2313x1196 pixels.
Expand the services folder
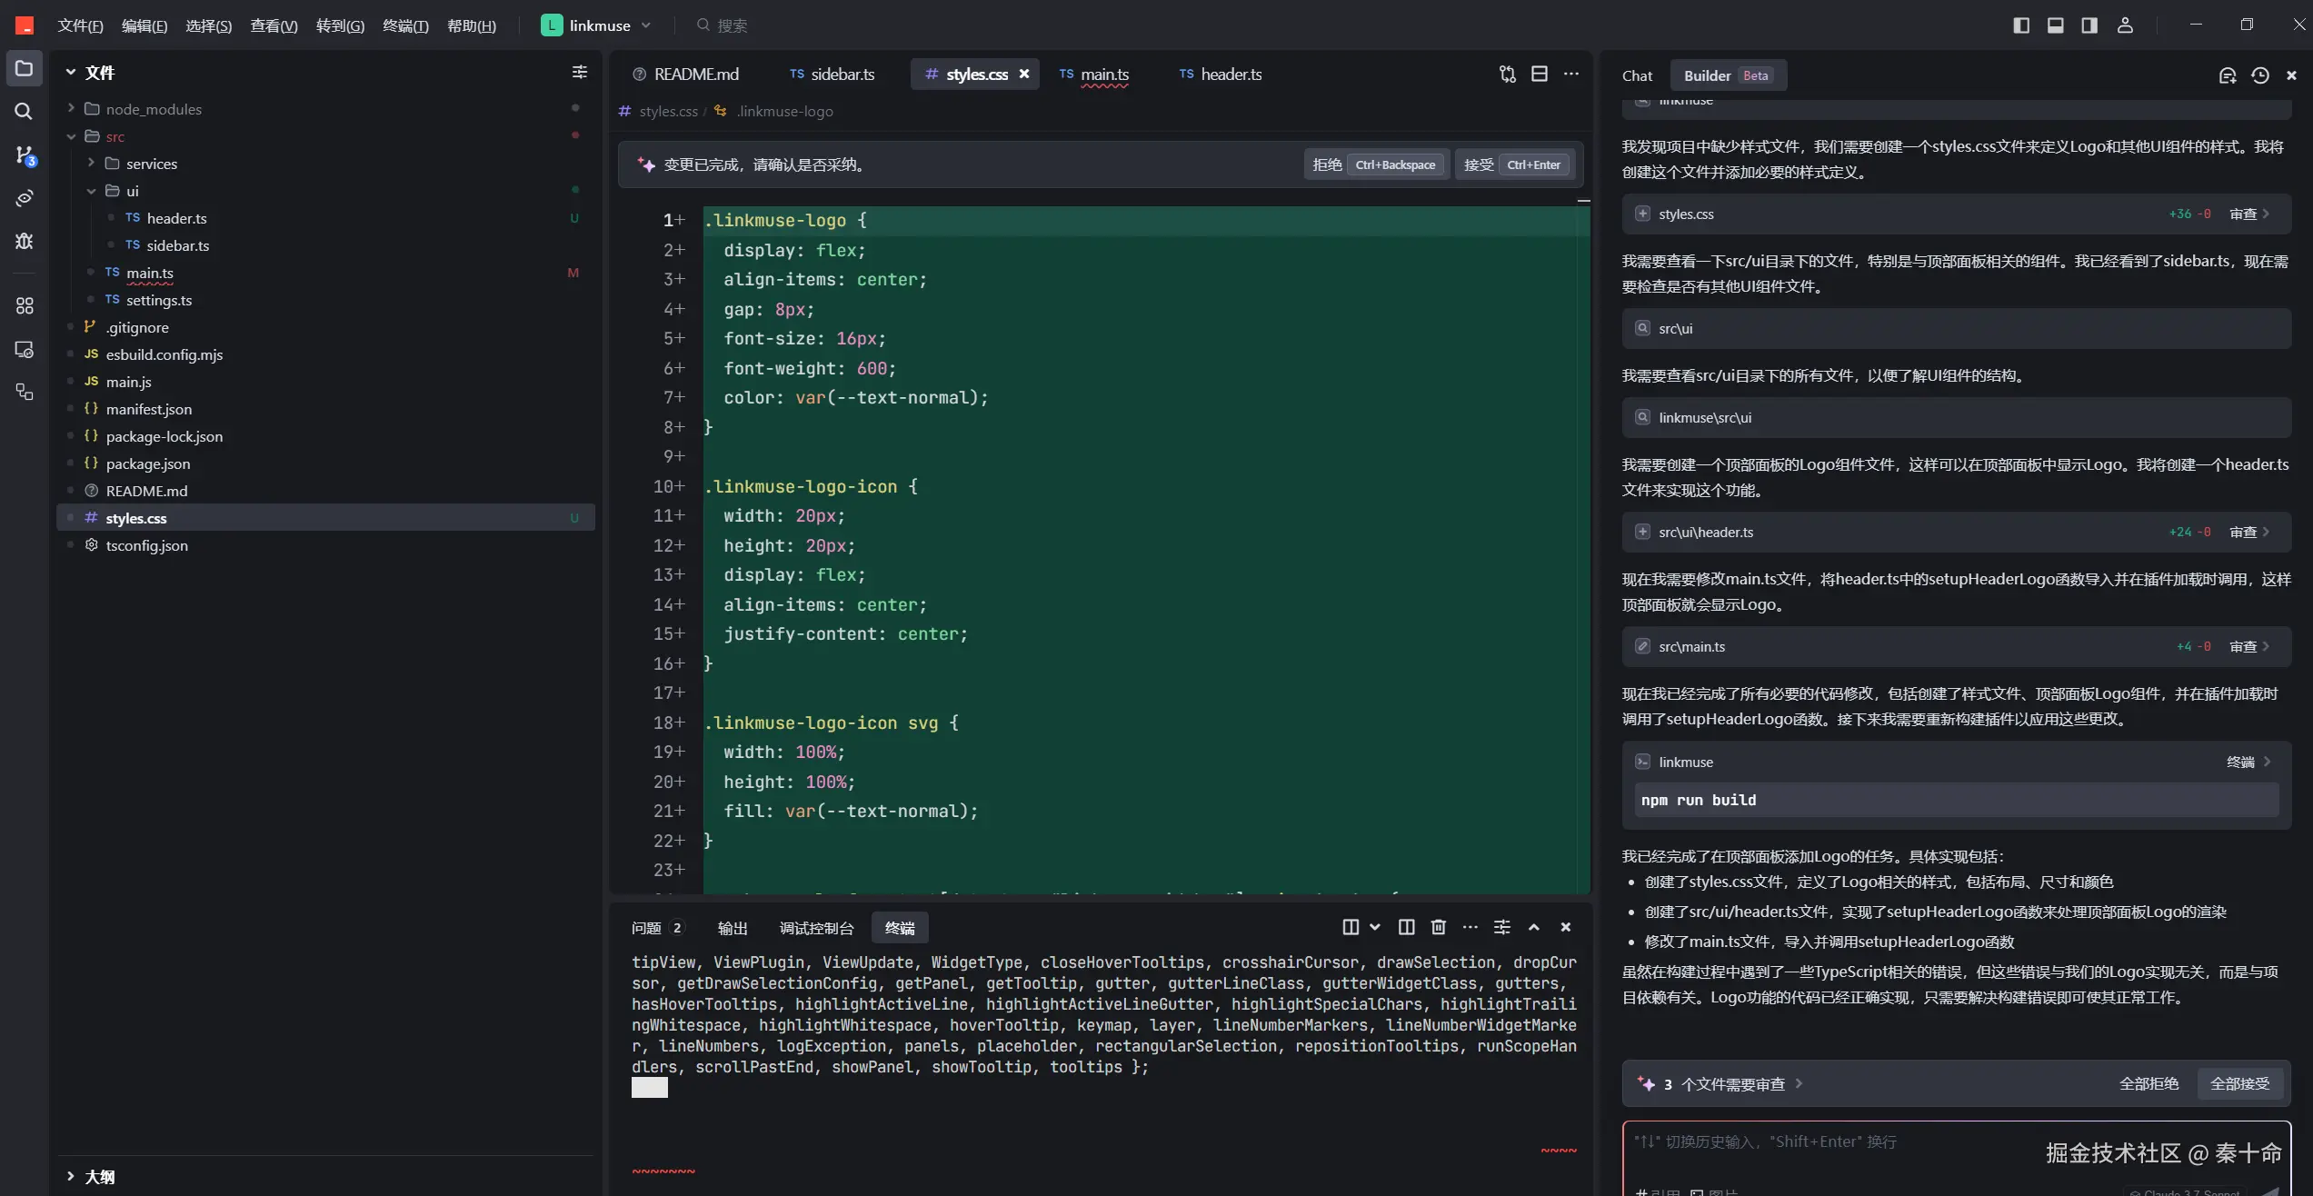[151, 164]
